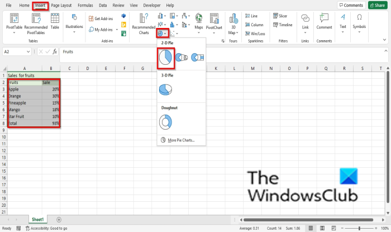The width and height of the screenshot is (391, 232).
Task: Insert a PivotTable from the ribbon
Action: coord(14,23)
